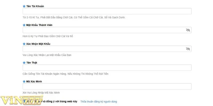Click the star icon beside Xác Nhận Mật Khẩu
This screenshot has height=106, width=213.
click(x=24, y=44)
